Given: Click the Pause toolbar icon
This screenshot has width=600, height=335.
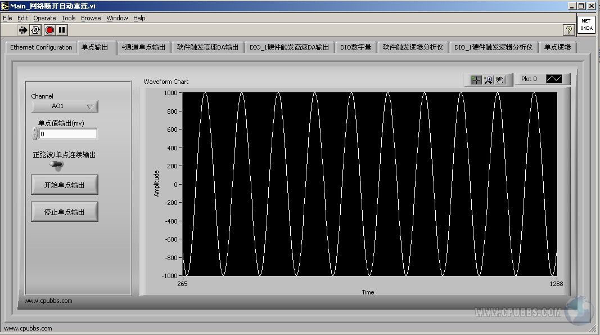Looking at the screenshot, I should coord(62,30).
